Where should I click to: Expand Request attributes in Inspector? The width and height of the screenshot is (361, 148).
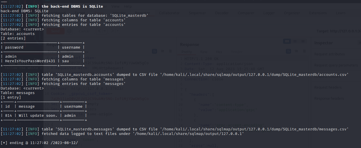pos(329,54)
